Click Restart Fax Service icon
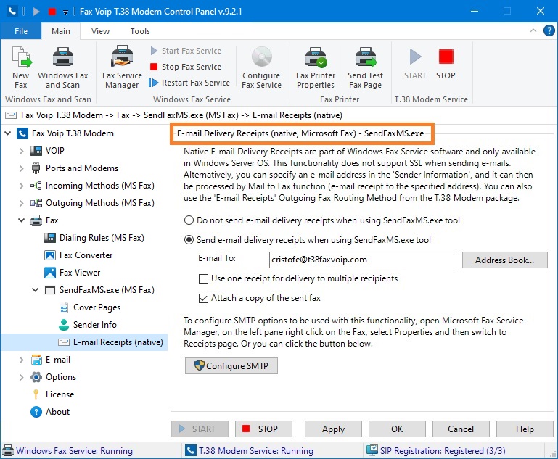The image size is (558, 459). pos(153,83)
